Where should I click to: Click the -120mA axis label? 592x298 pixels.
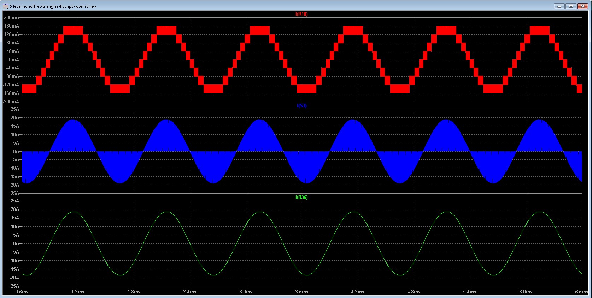coord(11,85)
